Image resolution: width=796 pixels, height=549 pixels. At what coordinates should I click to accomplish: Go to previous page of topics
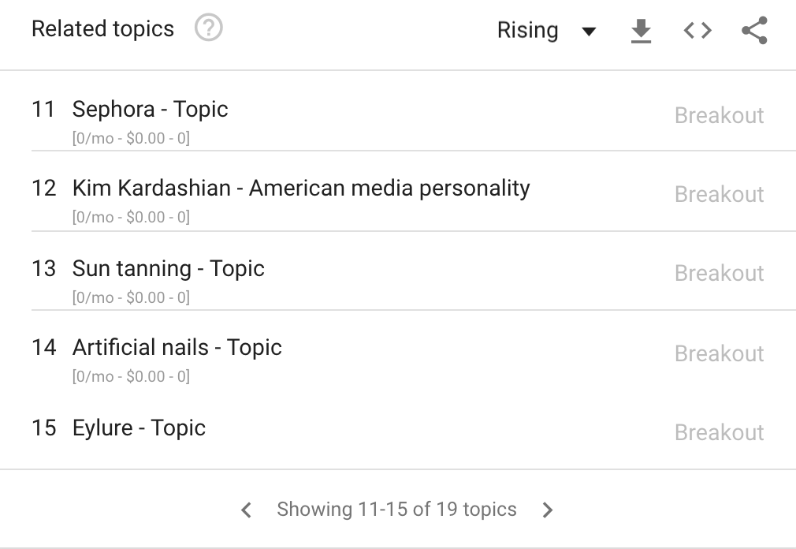[x=247, y=510]
